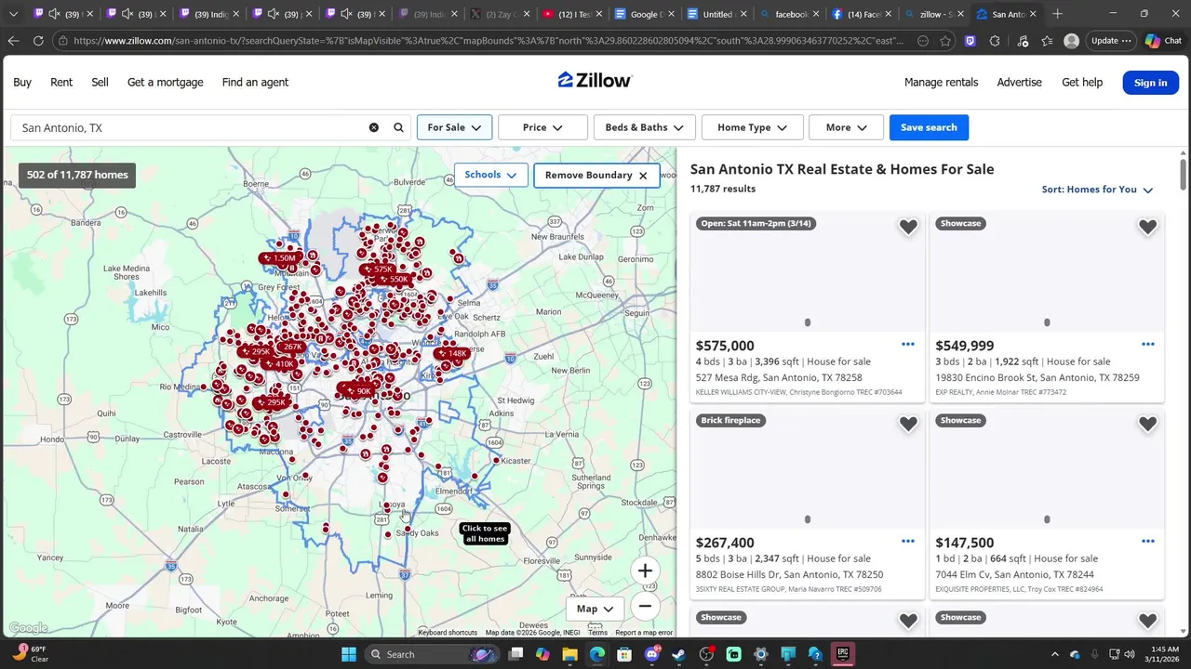This screenshot has width=1191, height=669.
Task: Go back with browser back arrow
Action: 13,41
